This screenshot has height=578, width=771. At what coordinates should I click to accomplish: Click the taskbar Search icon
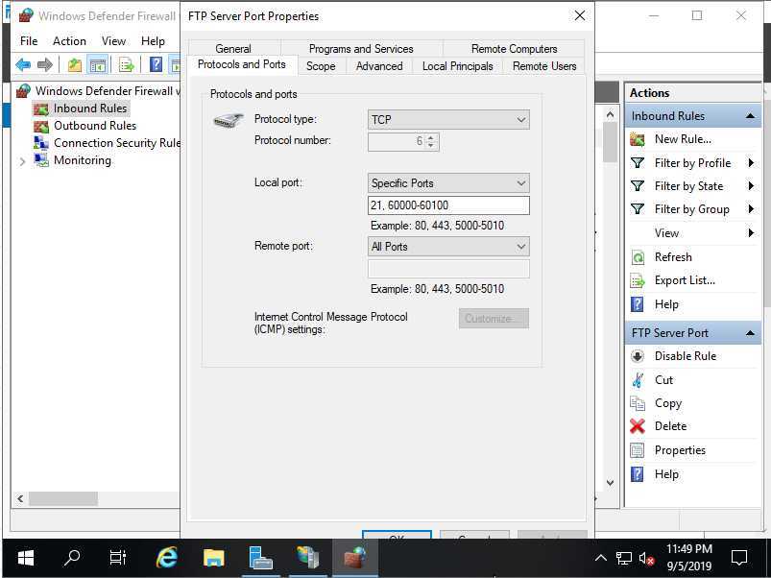[x=72, y=558]
